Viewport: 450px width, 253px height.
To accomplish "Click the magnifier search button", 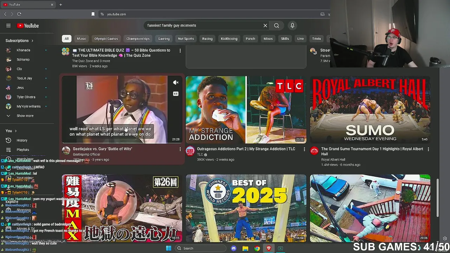I will (x=277, y=25).
